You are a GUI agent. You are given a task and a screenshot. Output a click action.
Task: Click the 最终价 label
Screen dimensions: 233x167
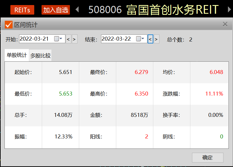99,72
